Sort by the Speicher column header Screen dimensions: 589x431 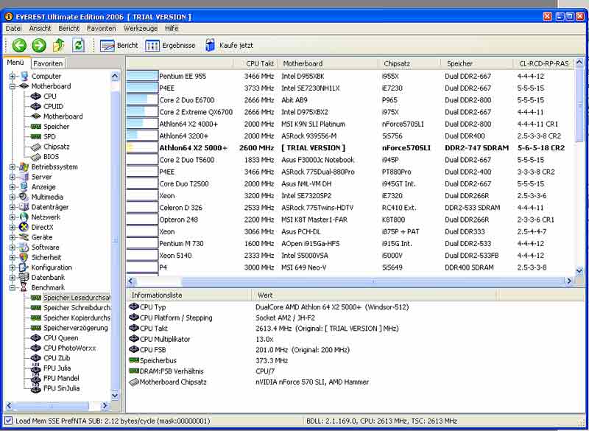(477, 63)
